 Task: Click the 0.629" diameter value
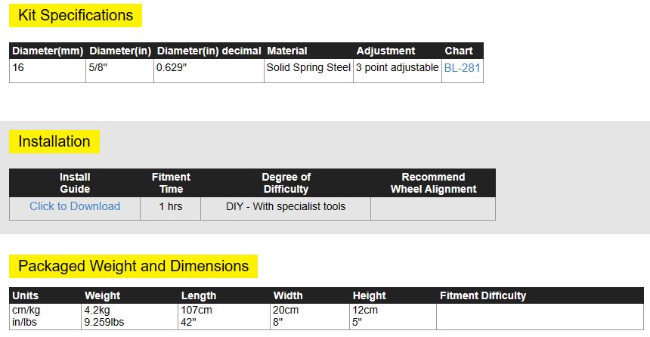tap(173, 67)
